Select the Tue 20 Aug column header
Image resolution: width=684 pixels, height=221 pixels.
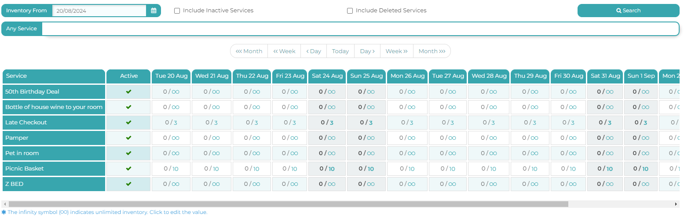171,76
